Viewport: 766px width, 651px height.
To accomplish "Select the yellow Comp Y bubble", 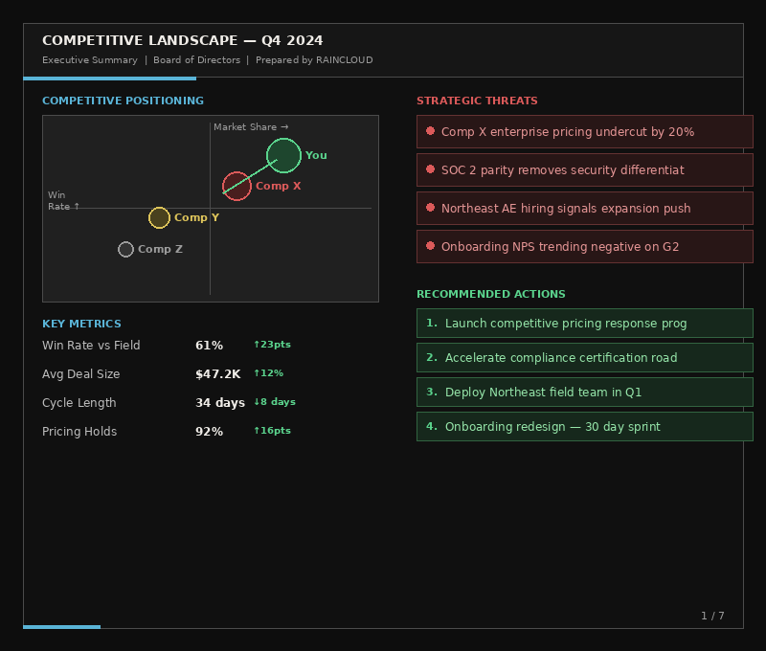I will point(159,218).
